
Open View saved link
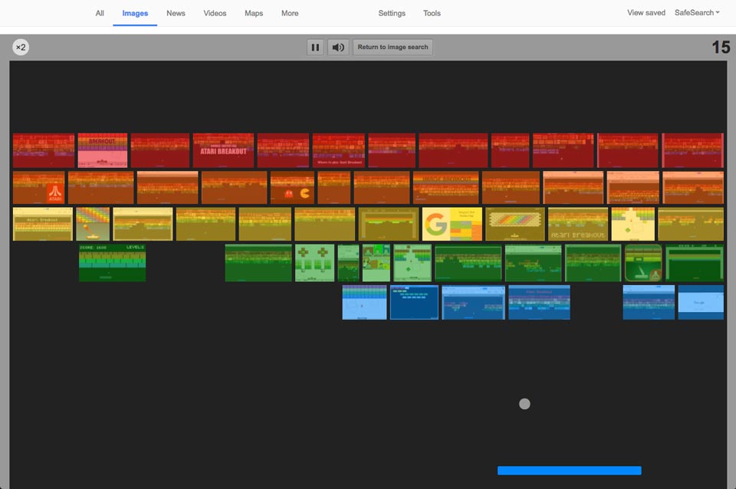[646, 13]
